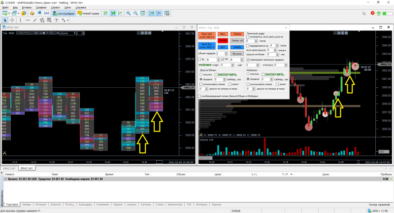
Task: Check комбинированный сигнал Дельта/Объем и Имбаланс
Action: 199,96
